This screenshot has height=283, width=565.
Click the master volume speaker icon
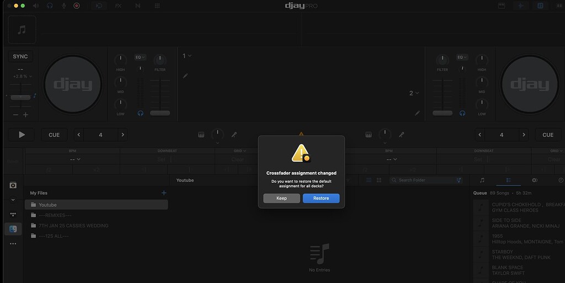pos(36,6)
